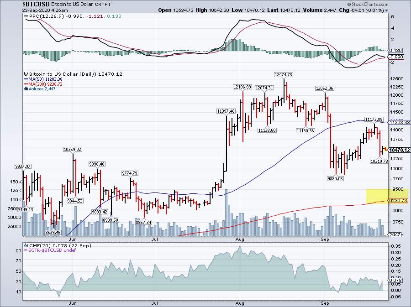Click the 10319.73 low price label

click(379, 161)
